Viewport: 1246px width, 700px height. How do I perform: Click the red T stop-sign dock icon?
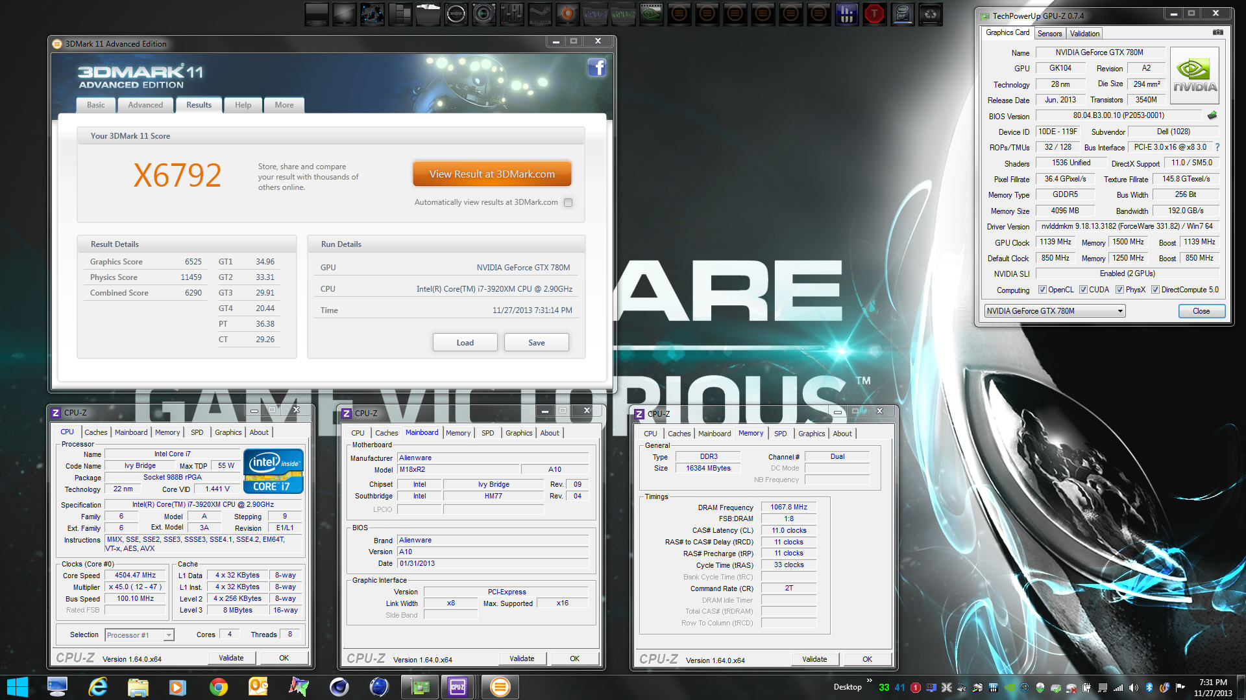coord(874,14)
